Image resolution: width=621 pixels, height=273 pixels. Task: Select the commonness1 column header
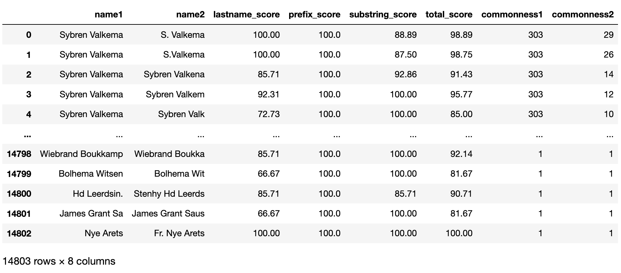coord(512,14)
